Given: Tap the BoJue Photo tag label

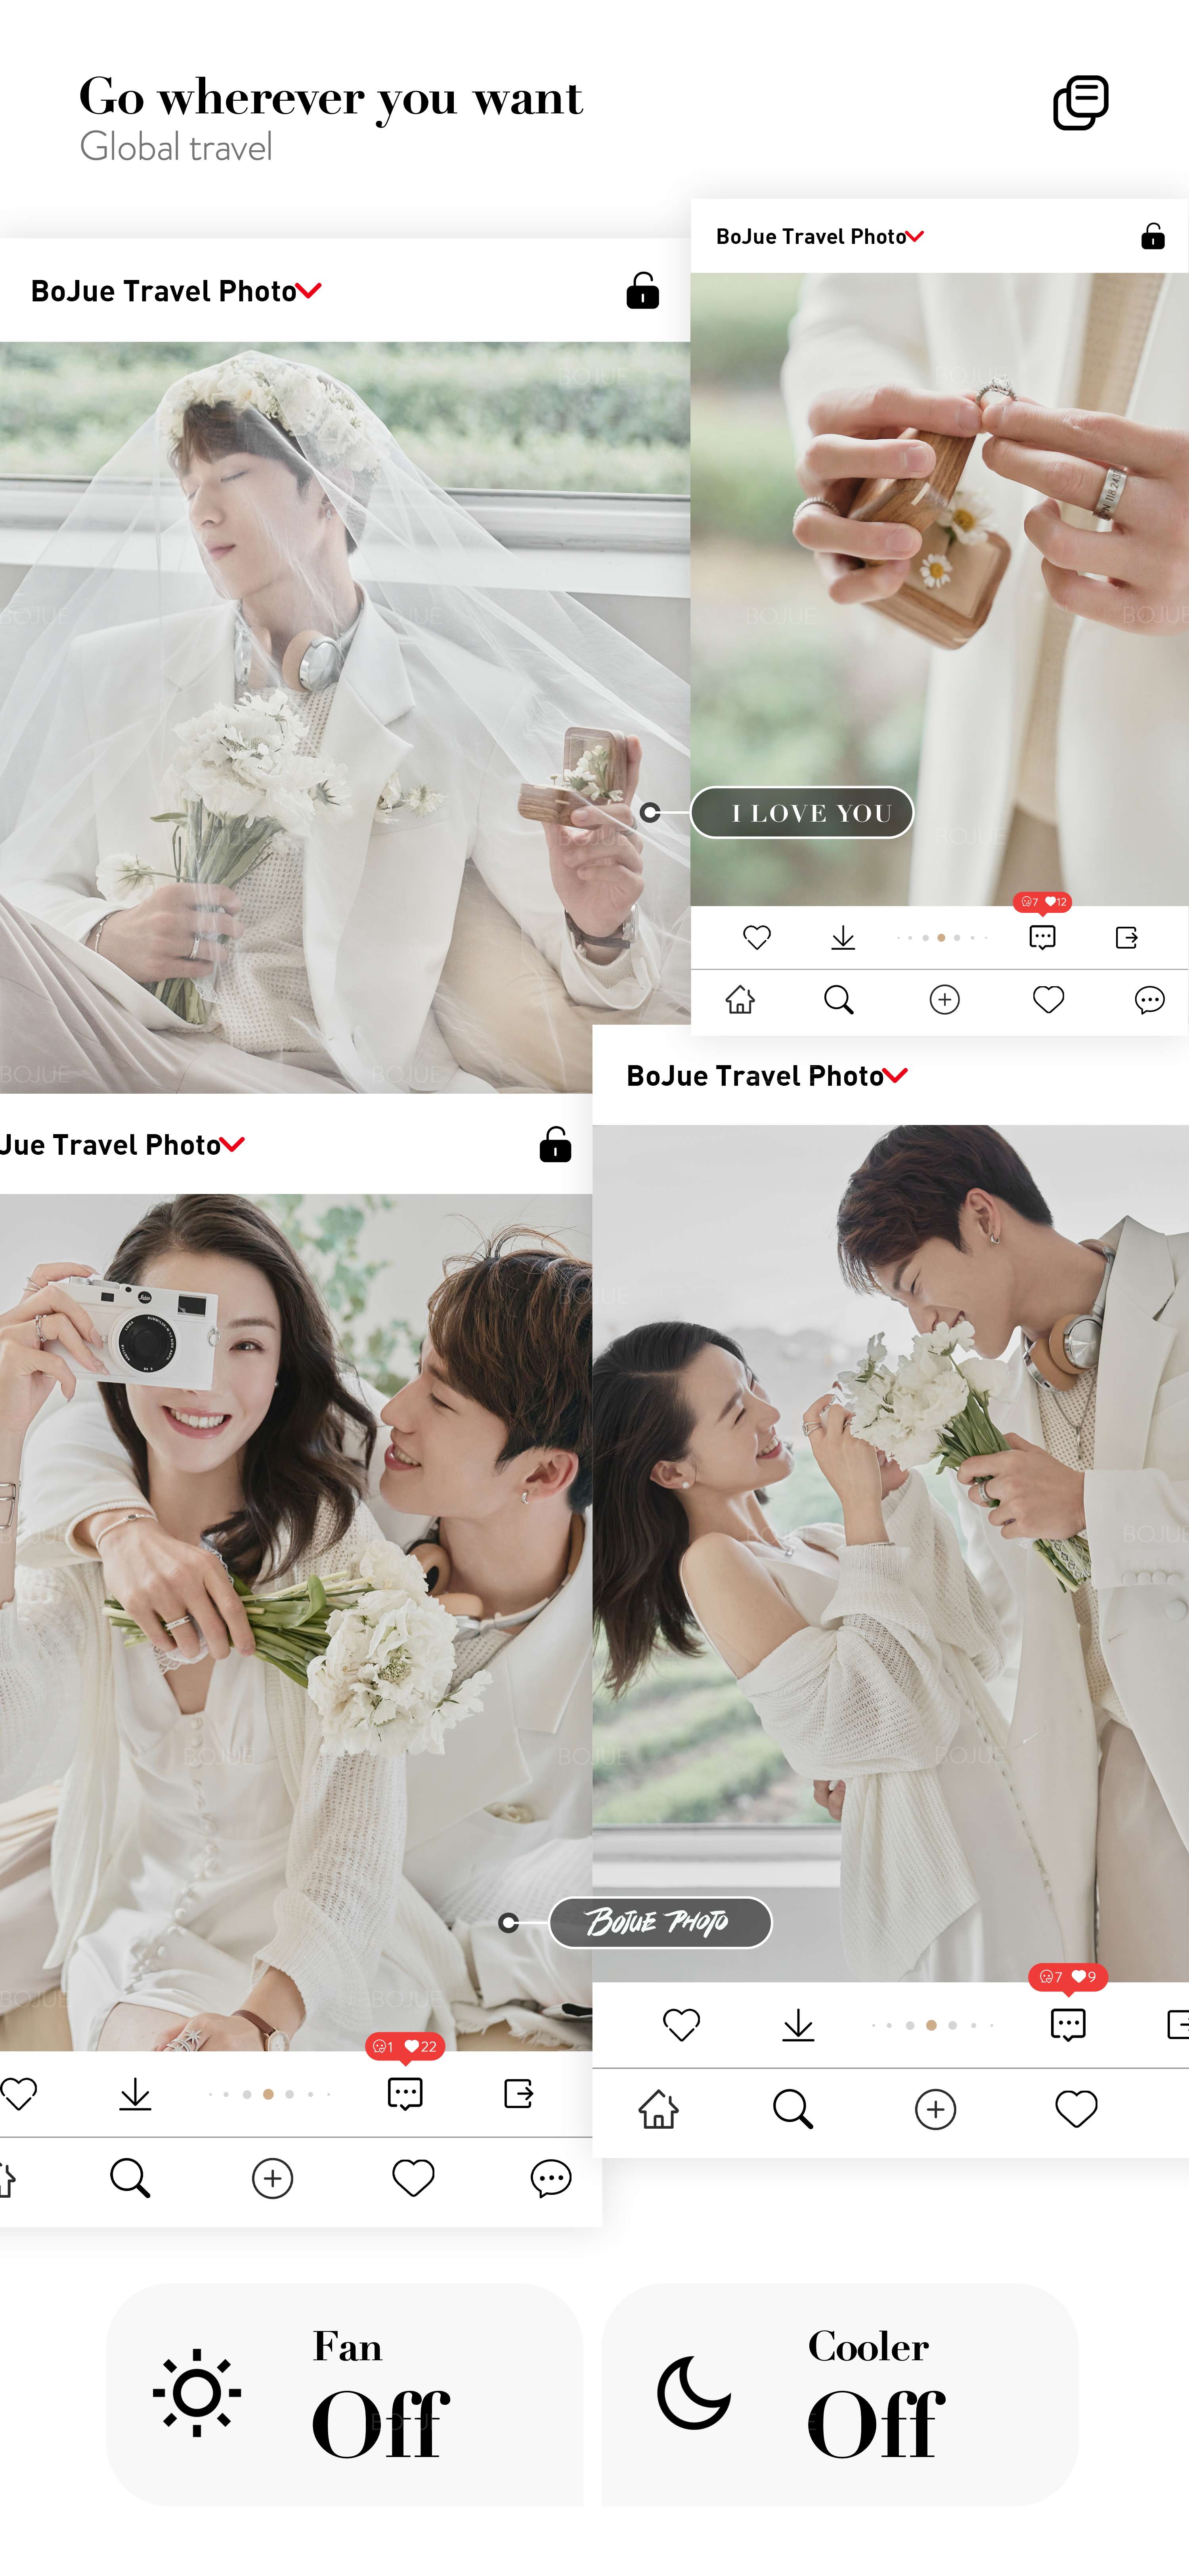Looking at the screenshot, I should click(659, 1922).
